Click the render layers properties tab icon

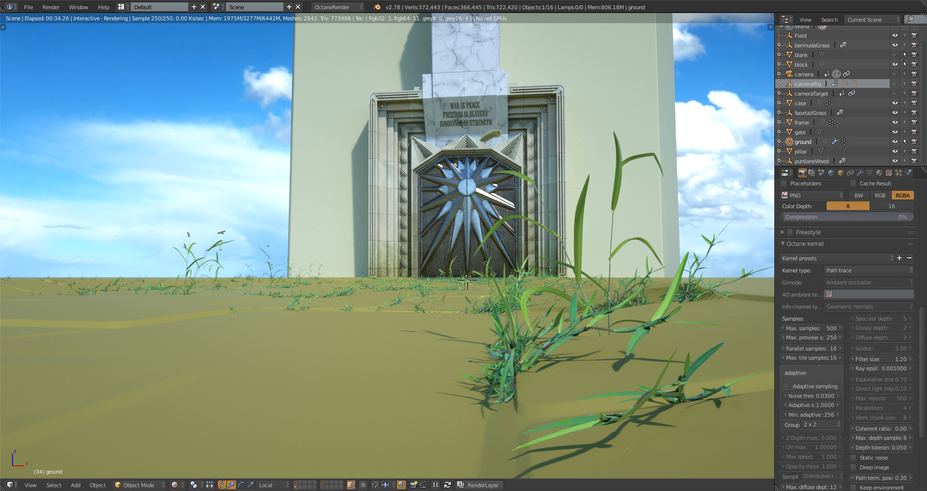(812, 173)
